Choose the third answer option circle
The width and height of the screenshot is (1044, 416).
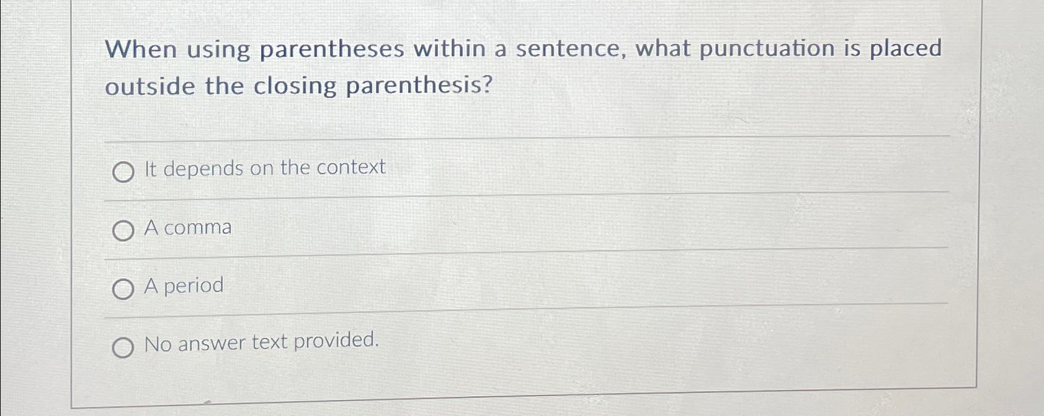click(123, 288)
